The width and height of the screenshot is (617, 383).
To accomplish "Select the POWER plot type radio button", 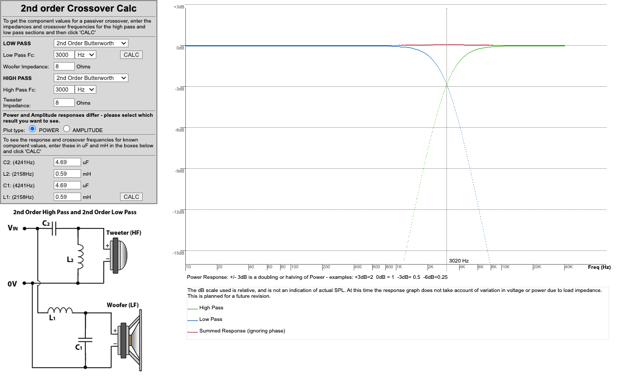I will (33, 129).
